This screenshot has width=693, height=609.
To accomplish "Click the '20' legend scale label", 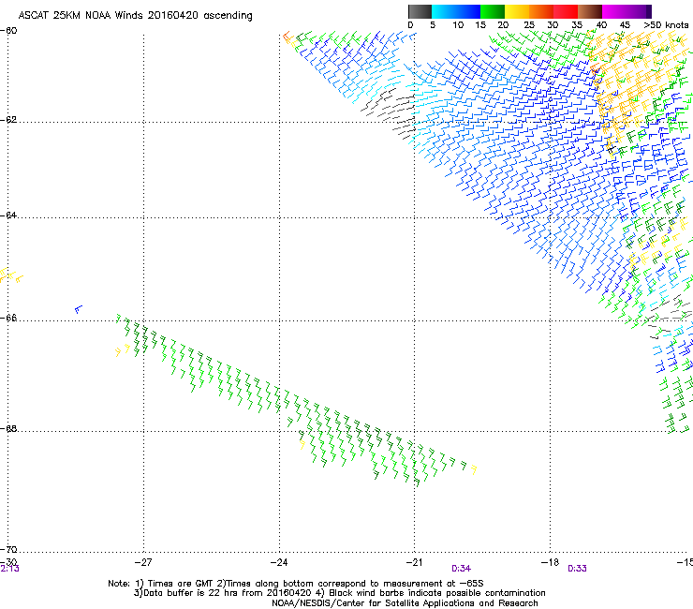I will (x=503, y=25).
